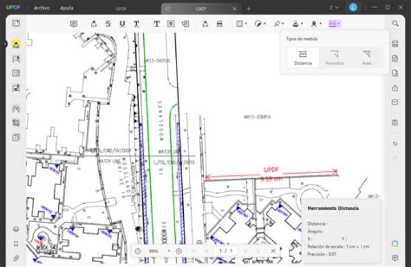Select the Área measurement type

[366, 58]
